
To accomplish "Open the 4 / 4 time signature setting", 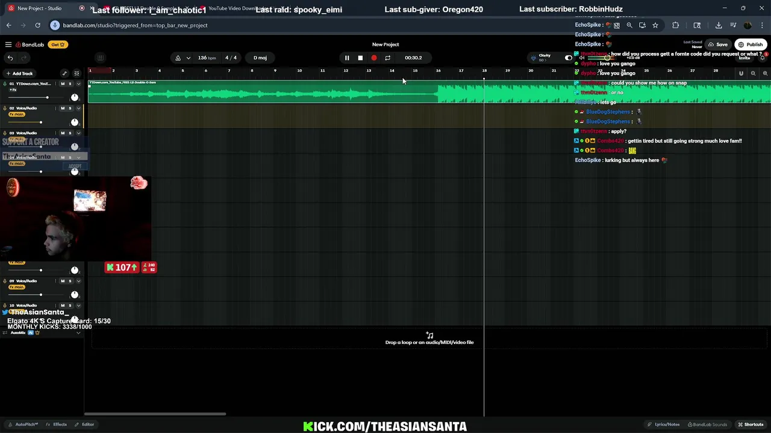I will [x=231, y=58].
